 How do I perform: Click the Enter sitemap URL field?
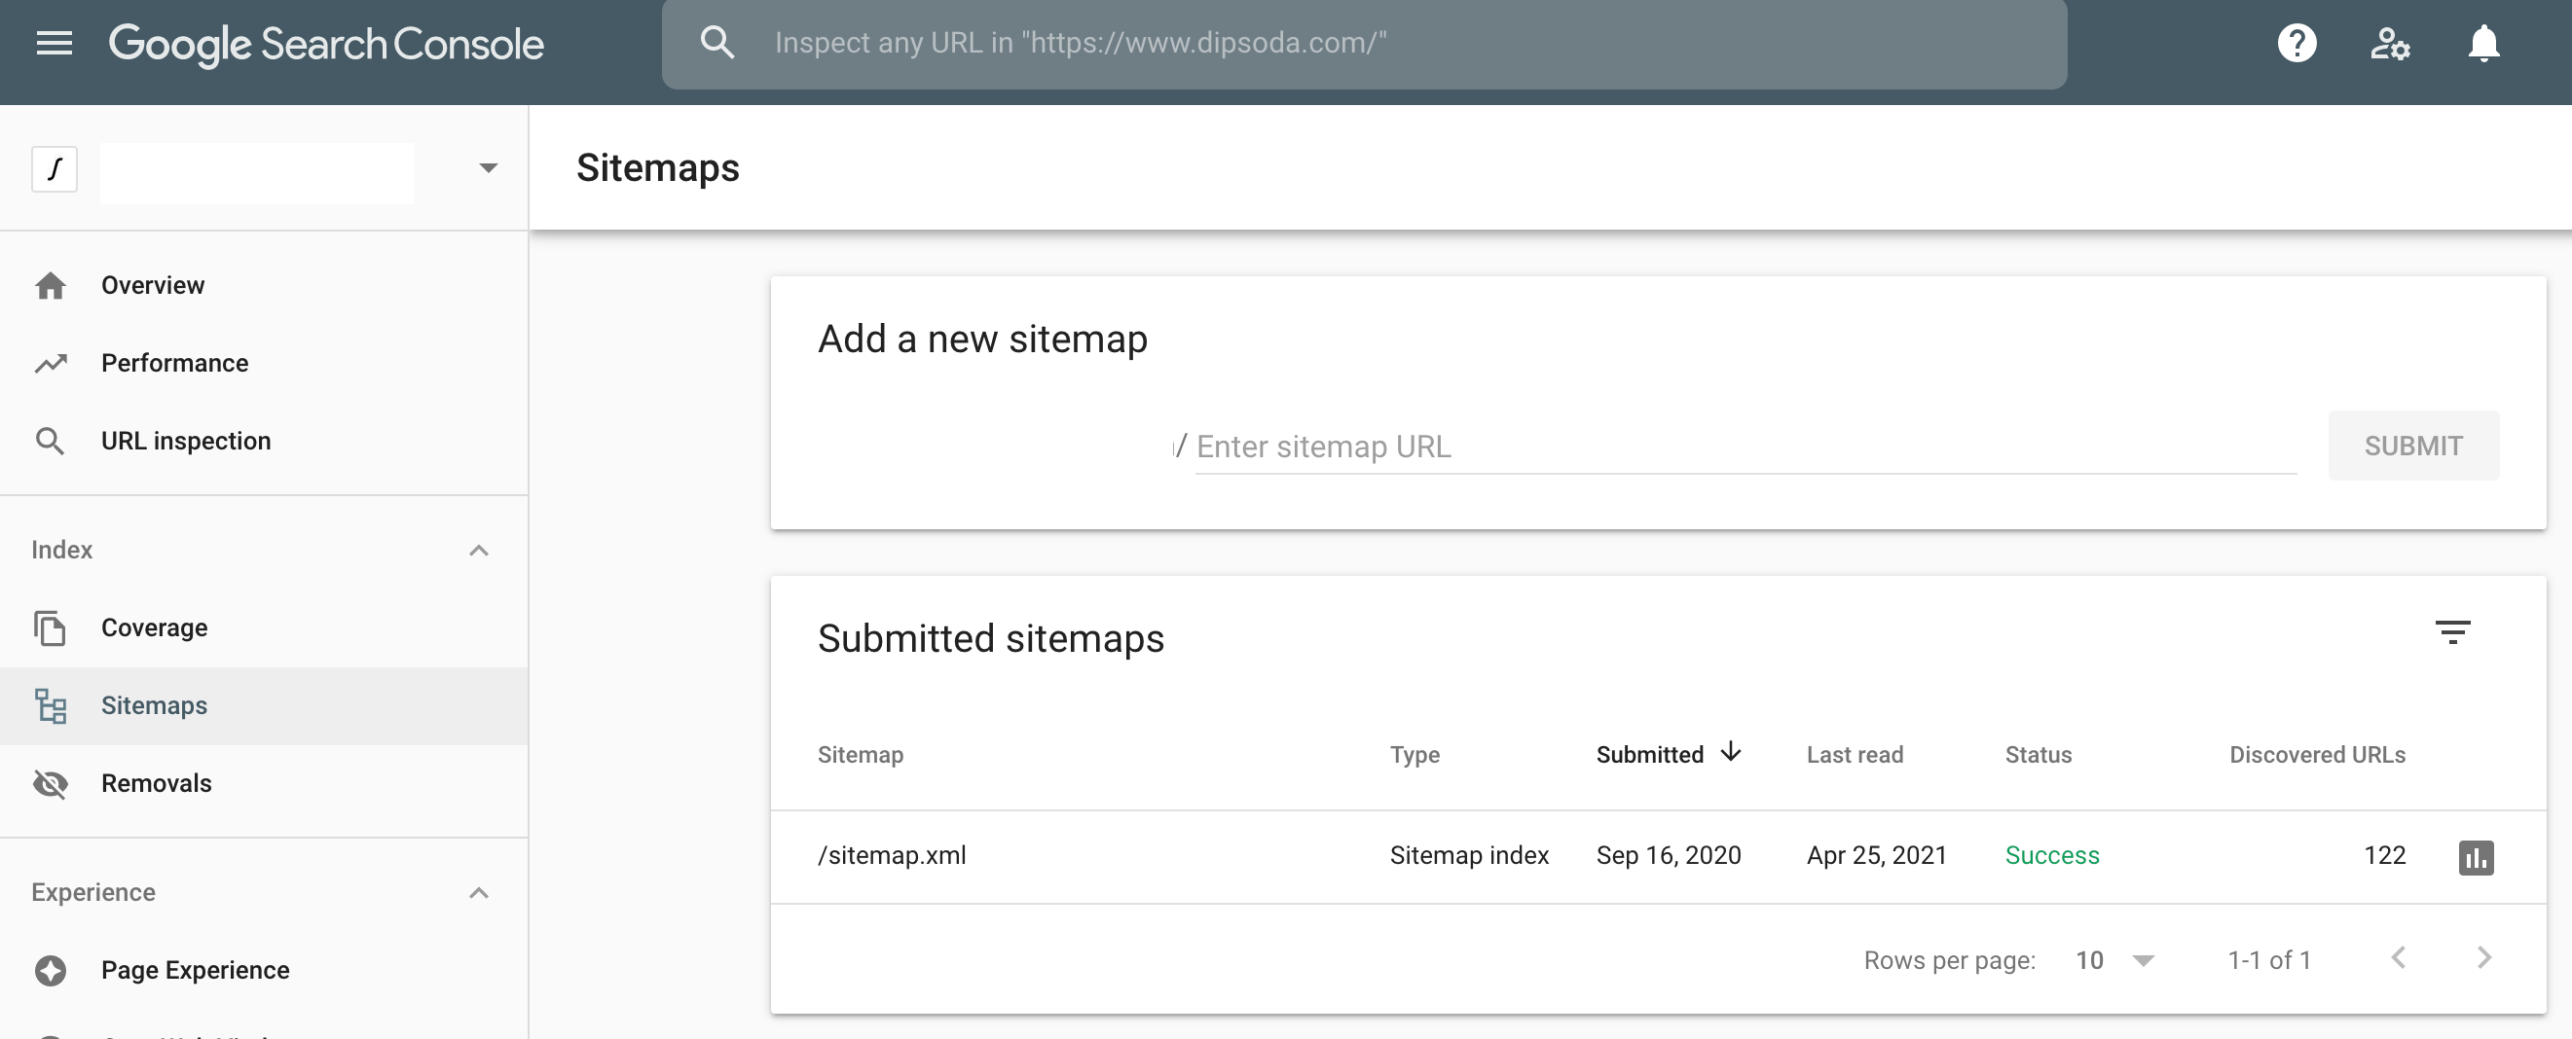[x=1745, y=447]
